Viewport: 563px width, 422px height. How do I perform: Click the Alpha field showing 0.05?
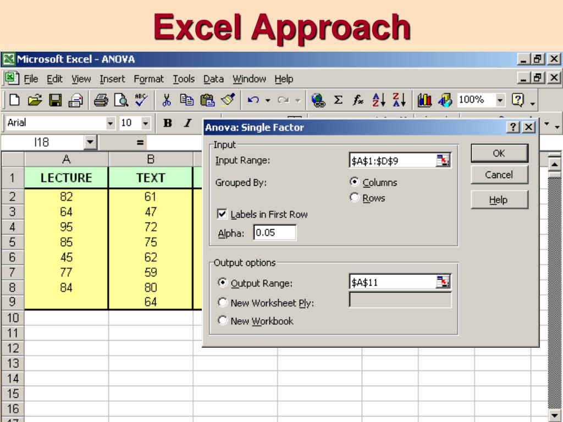coord(275,232)
